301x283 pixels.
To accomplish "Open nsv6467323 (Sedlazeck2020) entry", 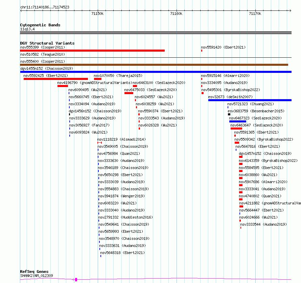I will 255,118.
